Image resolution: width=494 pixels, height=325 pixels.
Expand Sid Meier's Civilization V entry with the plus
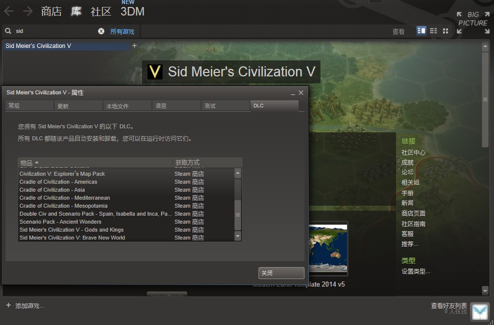(x=134, y=45)
